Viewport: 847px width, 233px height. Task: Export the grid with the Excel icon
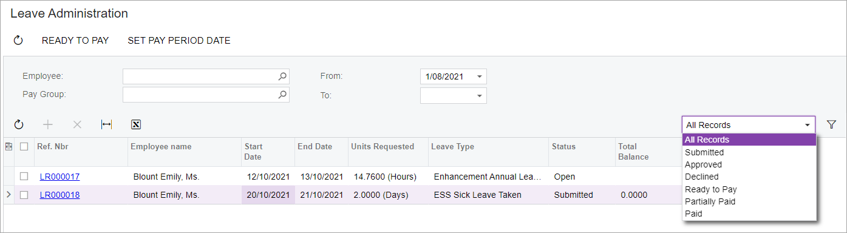click(x=136, y=124)
